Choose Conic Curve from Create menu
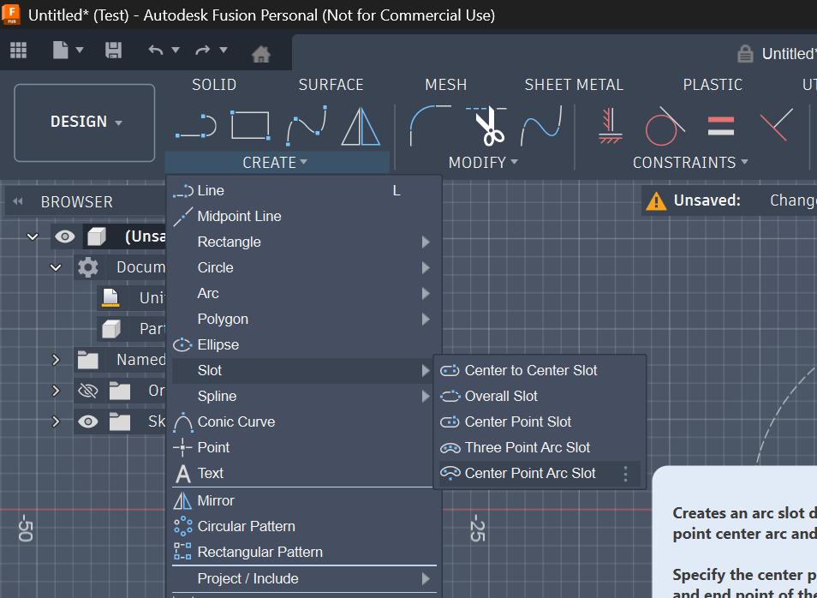This screenshot has height=598, width=817. [x=304, y=422]
